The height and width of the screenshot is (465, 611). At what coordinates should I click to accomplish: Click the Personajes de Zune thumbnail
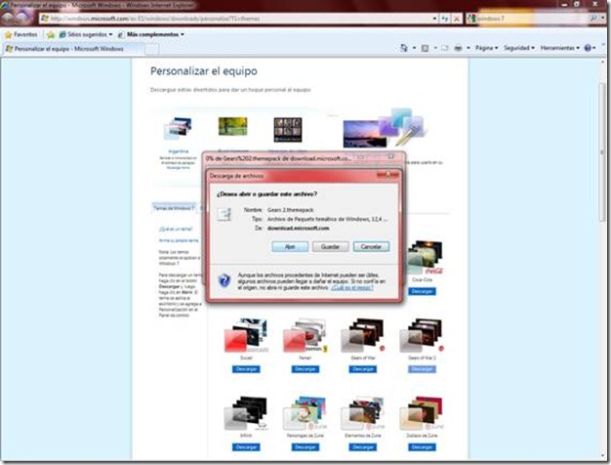[x=305, y=413]
